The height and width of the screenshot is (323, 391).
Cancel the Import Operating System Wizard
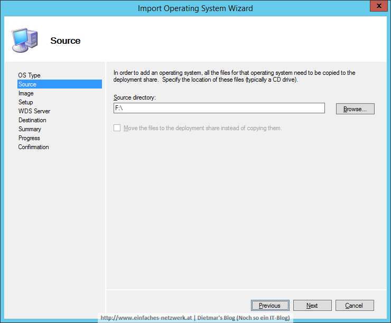pos(355,305)
